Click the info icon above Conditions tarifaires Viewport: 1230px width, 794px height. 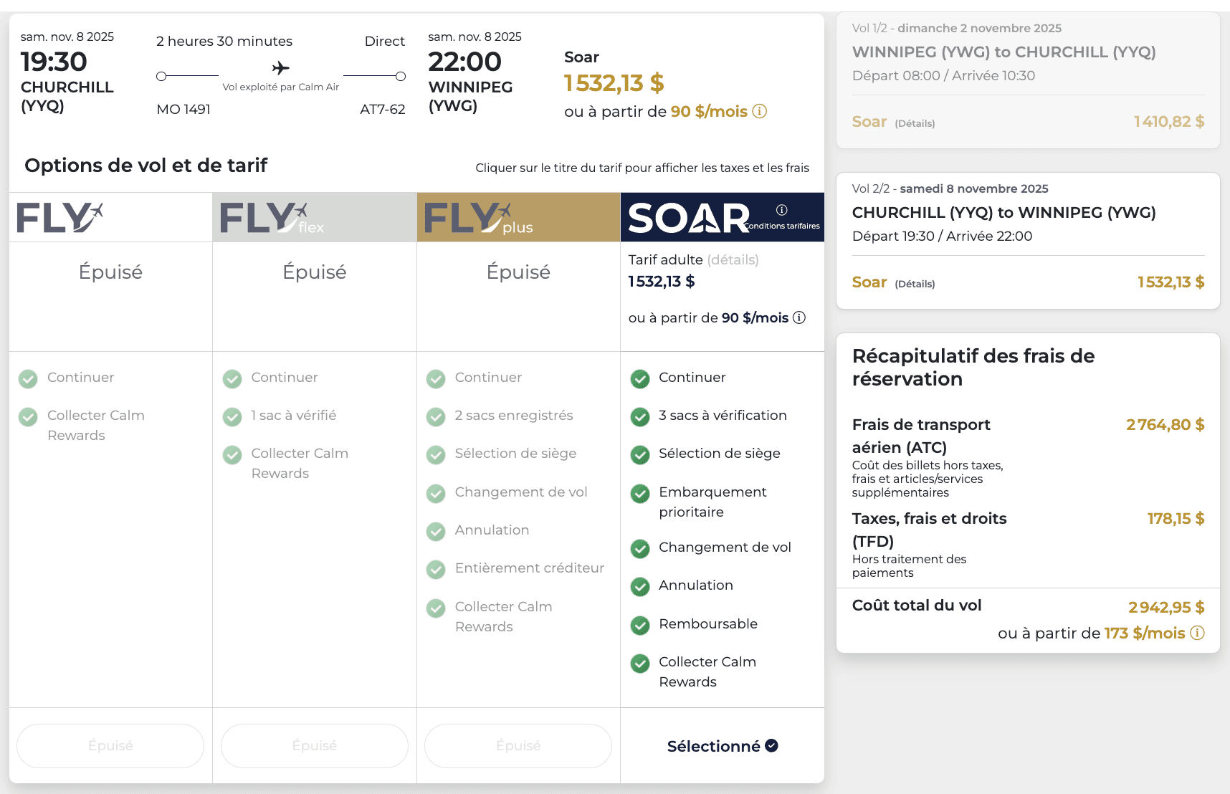coord(781,210)
